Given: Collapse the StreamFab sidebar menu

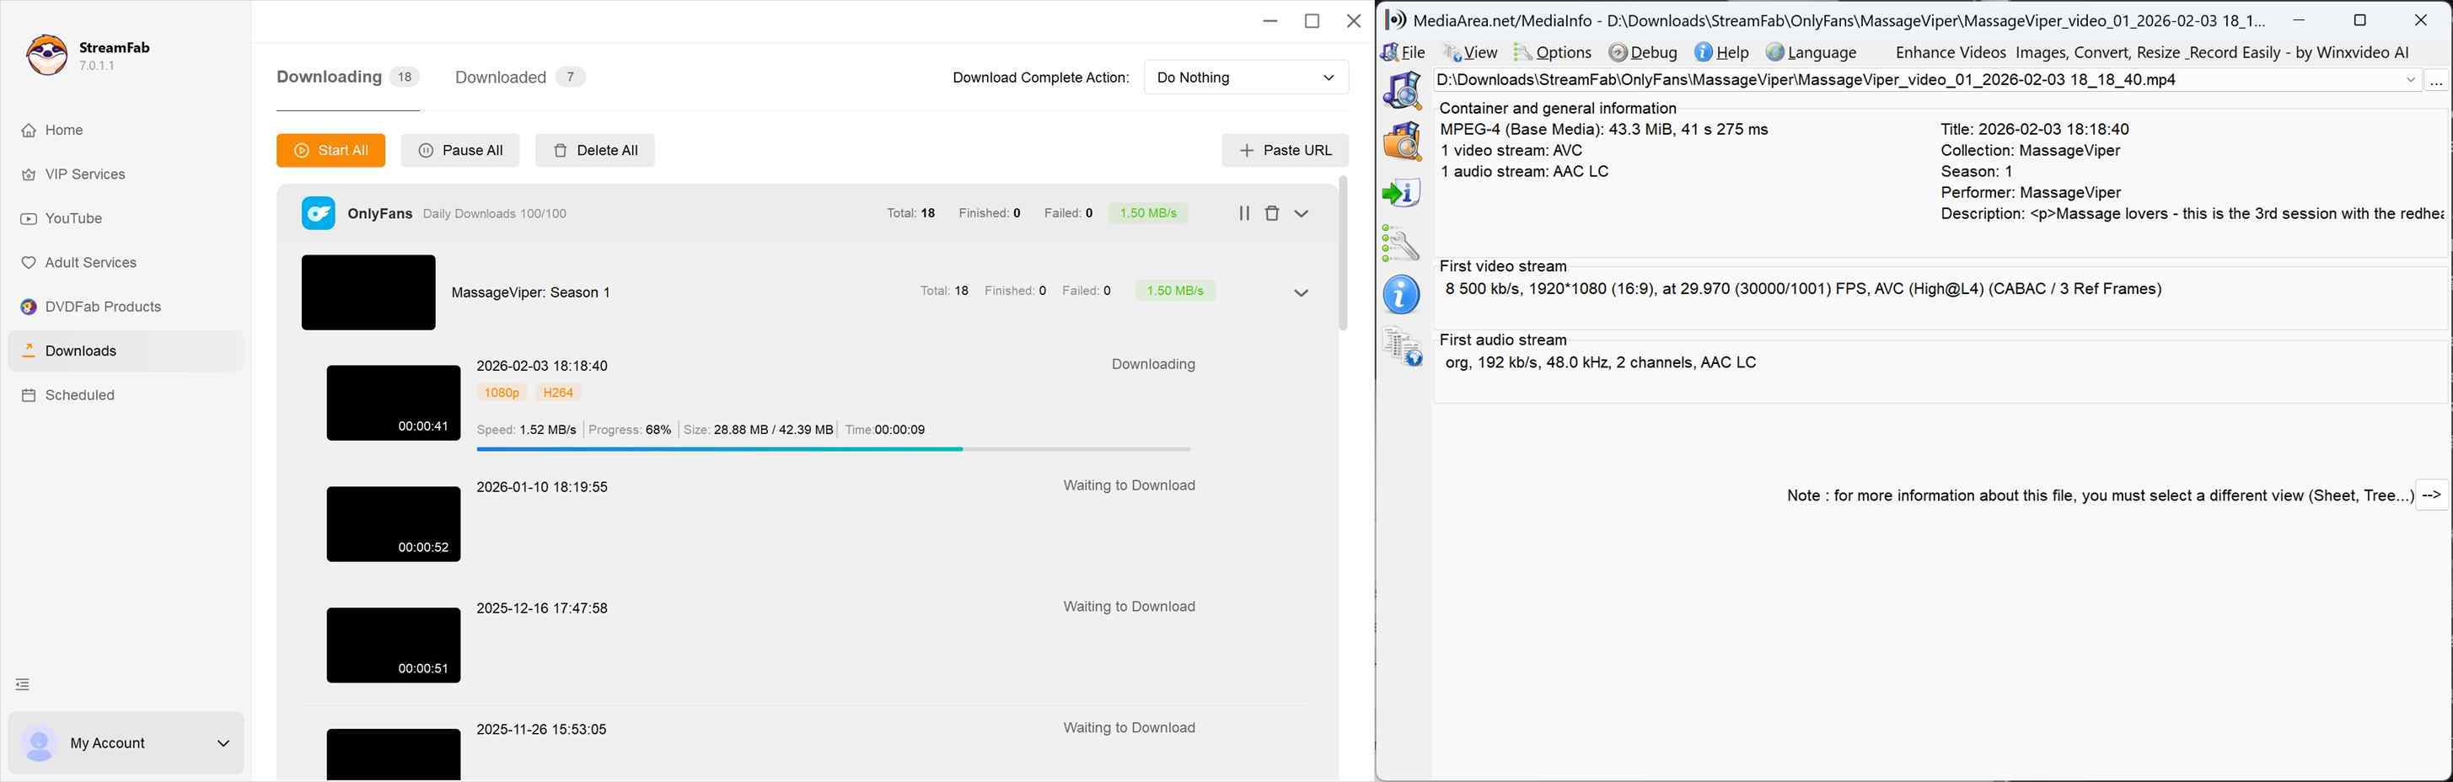Looking at the screenshot, I should tap(23, 684).
